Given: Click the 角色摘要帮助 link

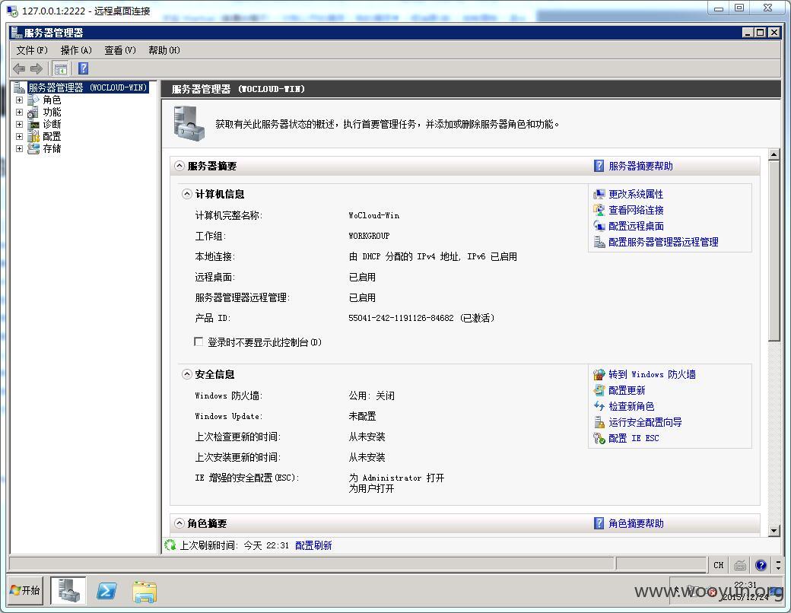Looking at the screenshot, I should pyautogui.click(x=636, y=523).
